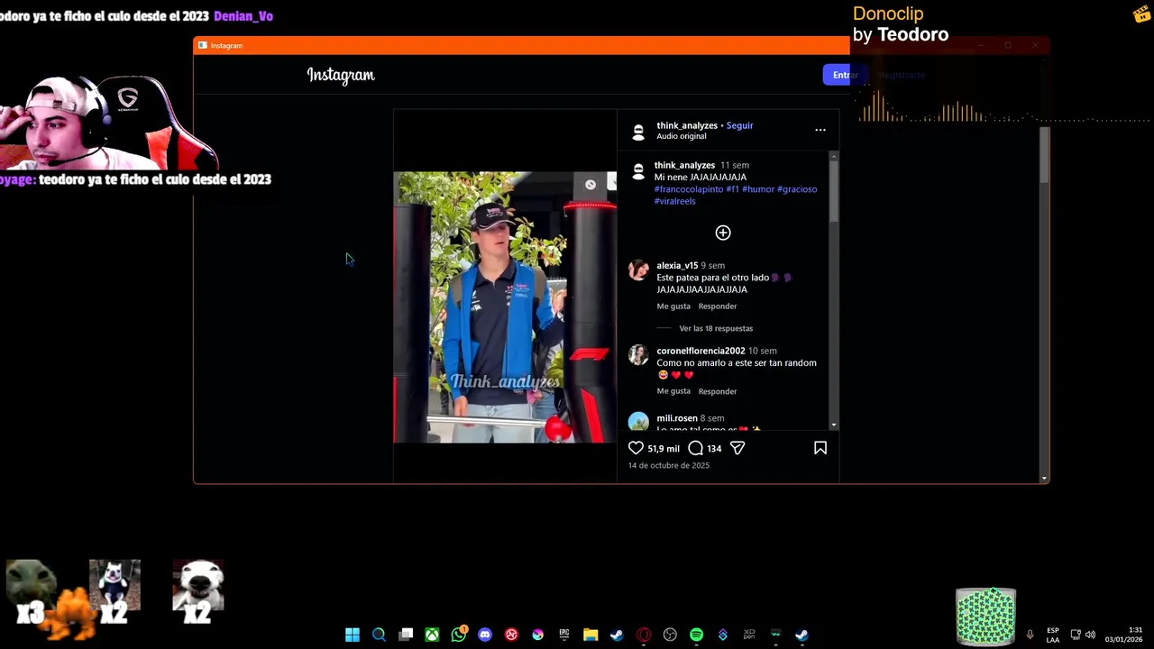Like the post with the heart icon

click(636, 448)
